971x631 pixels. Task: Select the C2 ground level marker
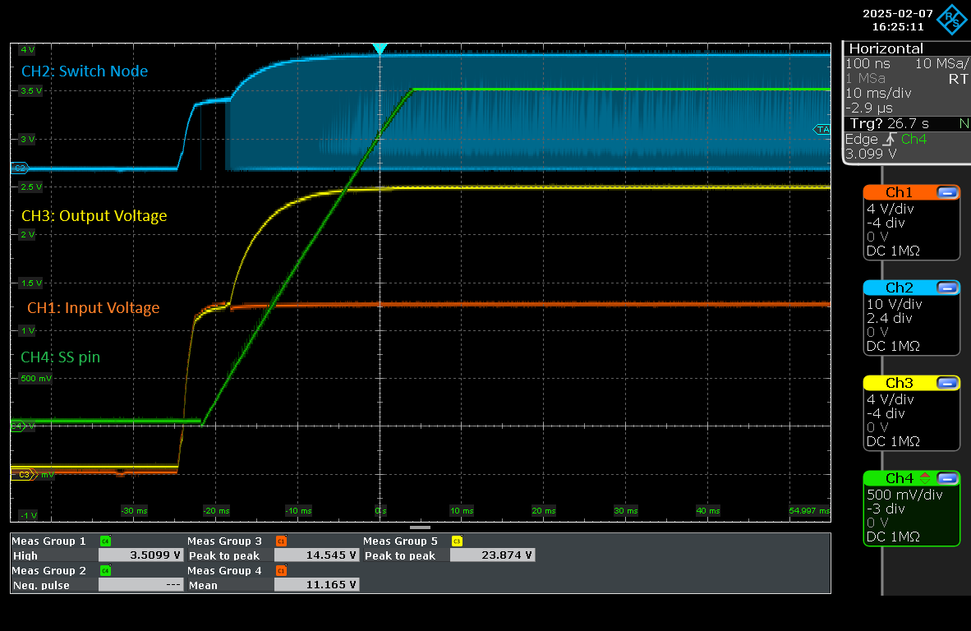[x=19, y=168]
